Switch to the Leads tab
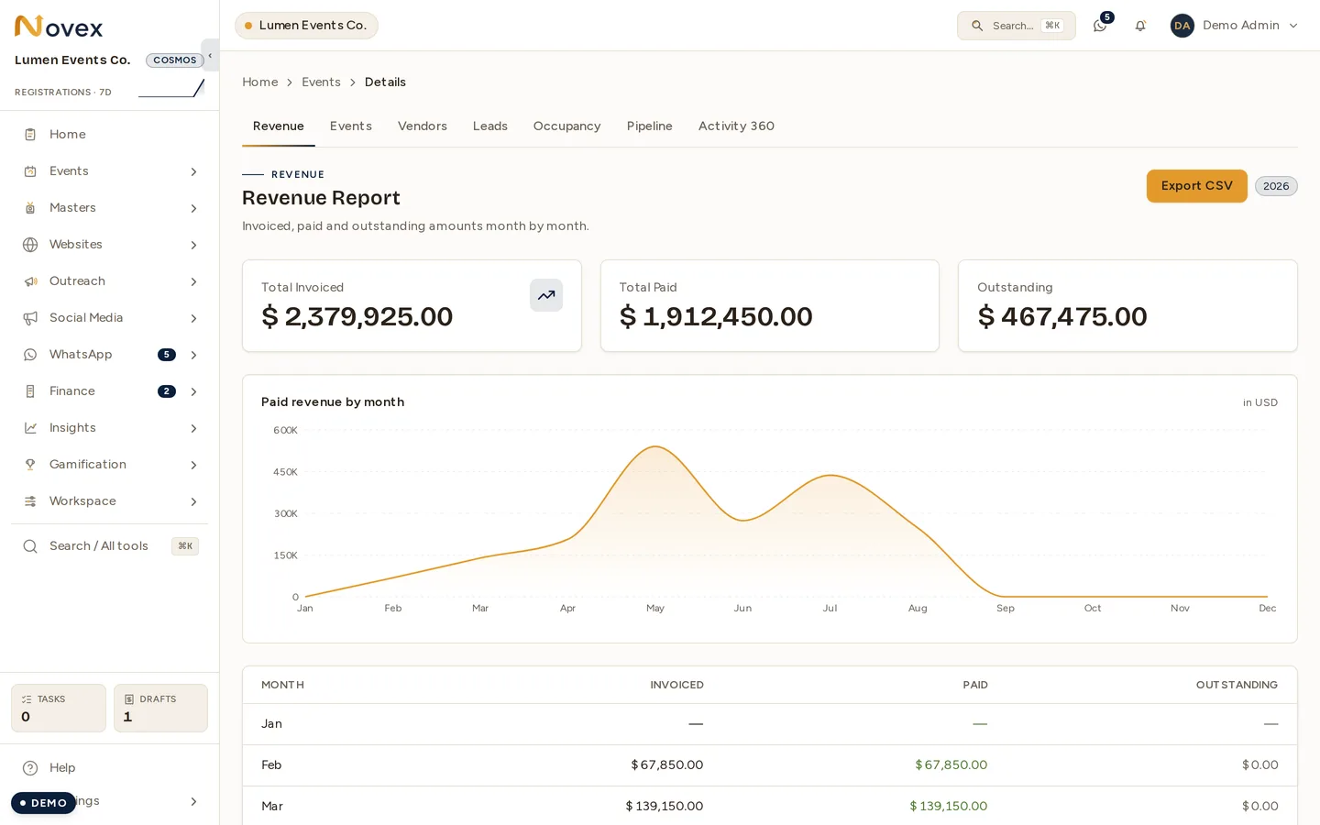Image resolution: width=1320 pixels, height=825 pixels. (x=490, y=126)
